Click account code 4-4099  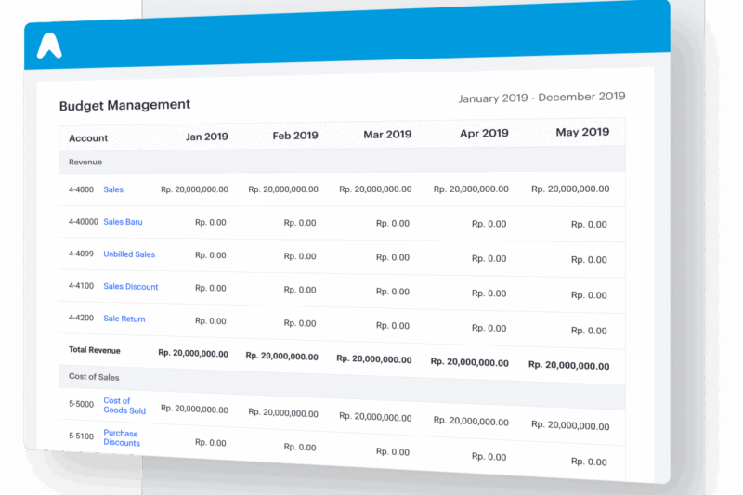tap(81, 254)
